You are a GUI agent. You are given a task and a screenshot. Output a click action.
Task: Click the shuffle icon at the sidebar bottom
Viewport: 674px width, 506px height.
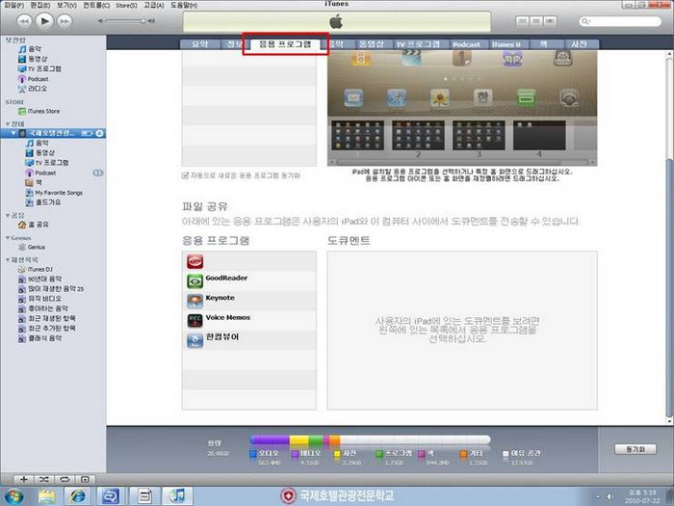pos(42,479)
